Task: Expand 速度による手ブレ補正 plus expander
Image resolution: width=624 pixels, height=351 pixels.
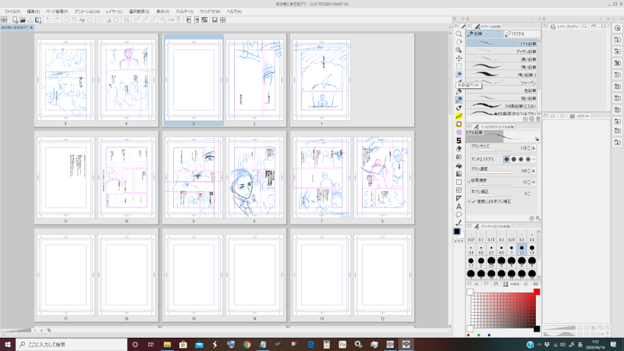Action: 469,202
